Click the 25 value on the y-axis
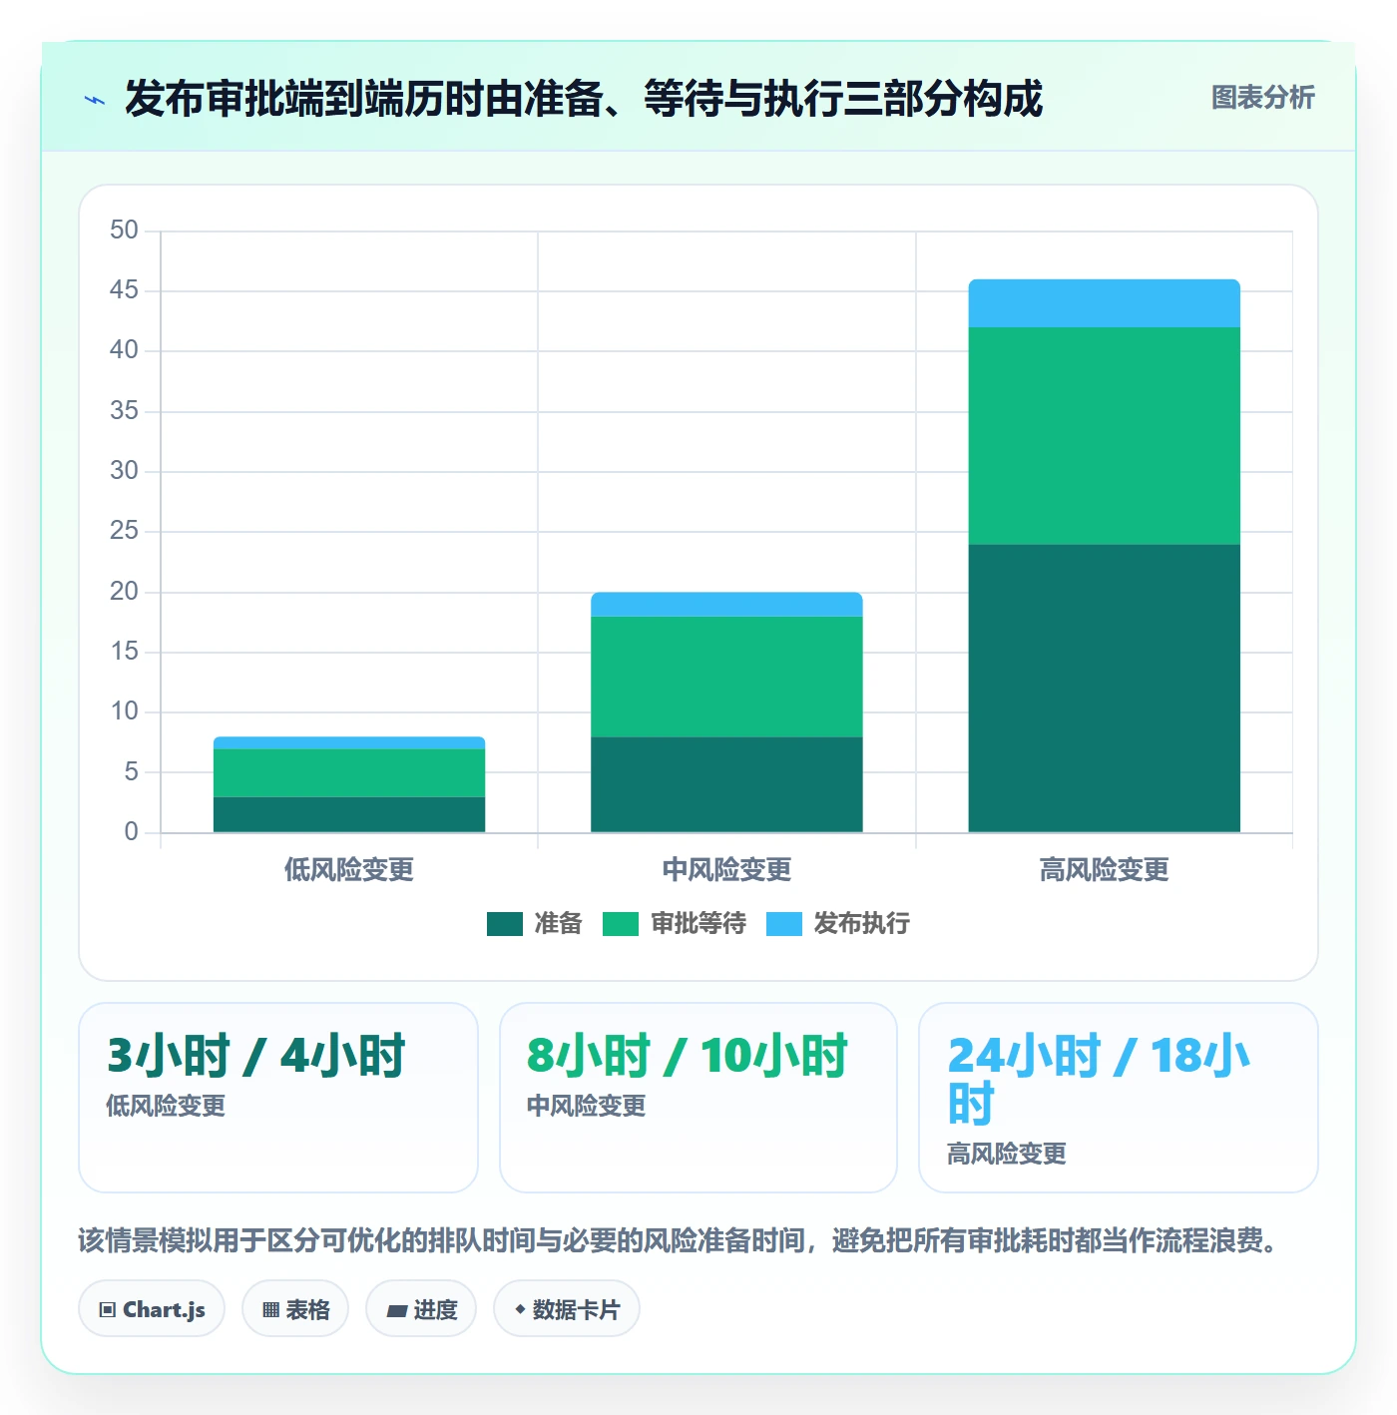1397x1415 pixels. (x=124, y=531)
